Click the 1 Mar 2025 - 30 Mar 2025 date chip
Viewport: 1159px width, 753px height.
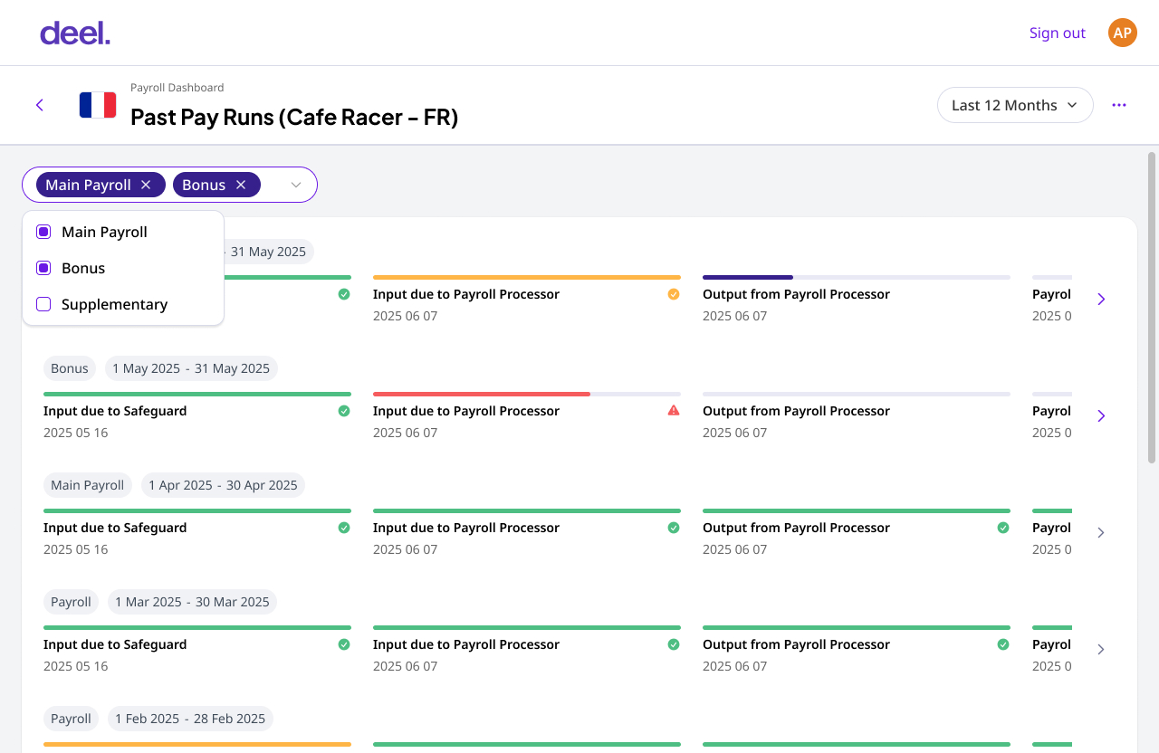coord(192,602)
